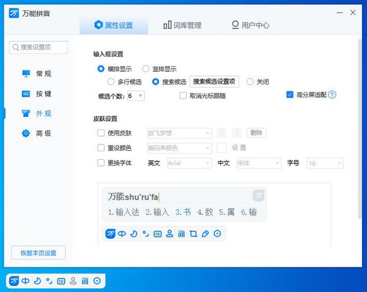Viewport: 367px width, 292px height.
Task: Open the 字号 font size dropdown
Action: [324, 163]
